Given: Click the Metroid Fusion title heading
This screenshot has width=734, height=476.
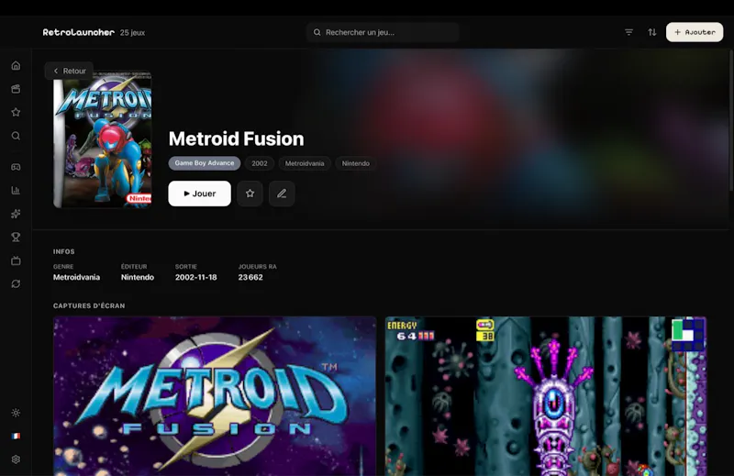Looking at the screenshot, I should [x=237, y=138].
